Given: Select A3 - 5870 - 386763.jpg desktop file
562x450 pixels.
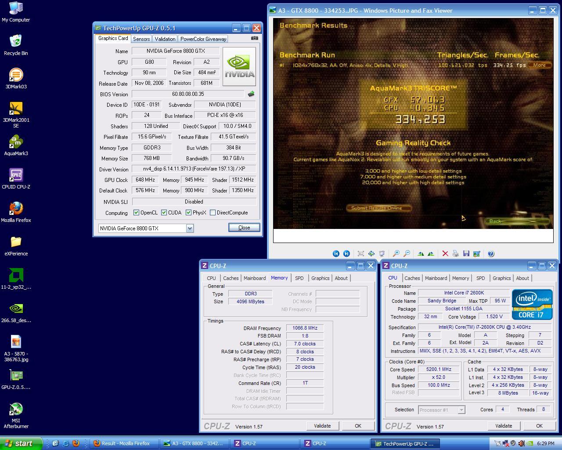Looking at the screenshot, I should click(16, 348).
